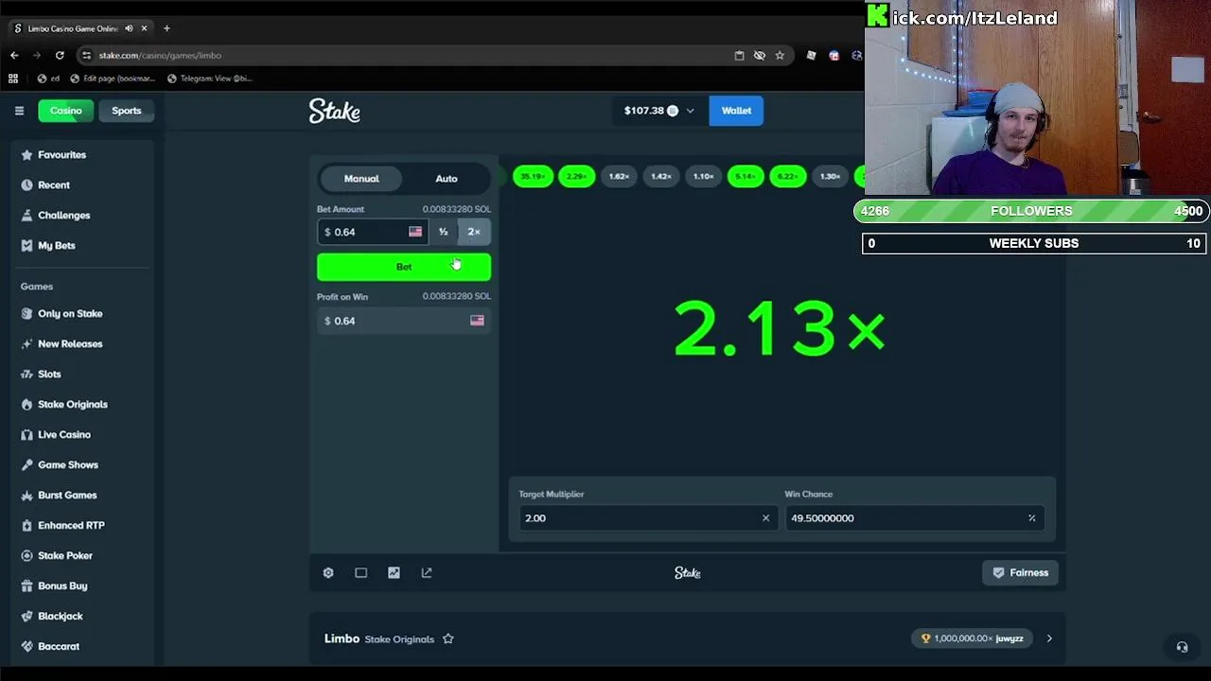The height and width of the screenshot is (681, 1211).
Task: Open the 'ed' bookmark
Action: tap(49, 79)
